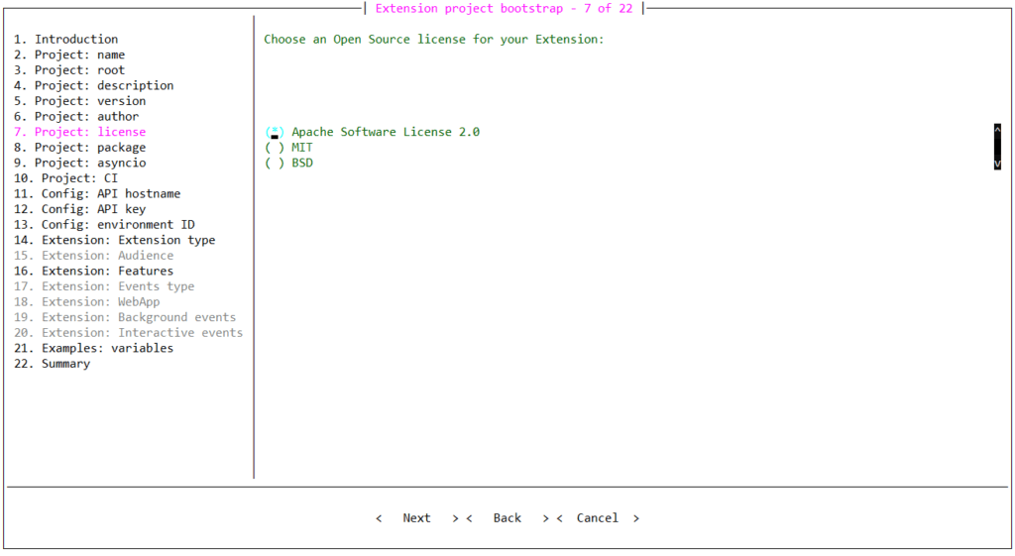1015x556 pixels.
Task: Open step 14 Extension: Extension type
Action: [115, 240]
